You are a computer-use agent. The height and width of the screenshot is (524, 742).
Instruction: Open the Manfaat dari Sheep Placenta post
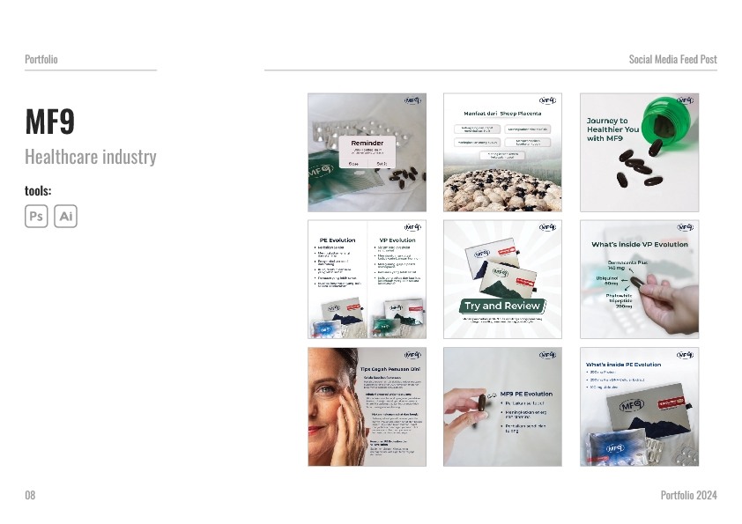(x=502, y=152)
